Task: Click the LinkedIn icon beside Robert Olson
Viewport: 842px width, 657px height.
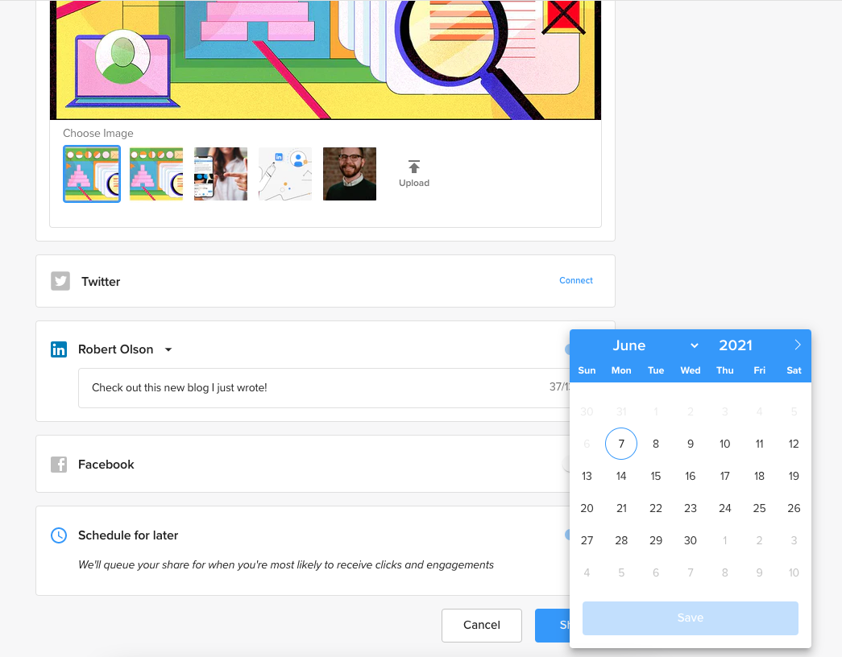Action: click(58, 349)
